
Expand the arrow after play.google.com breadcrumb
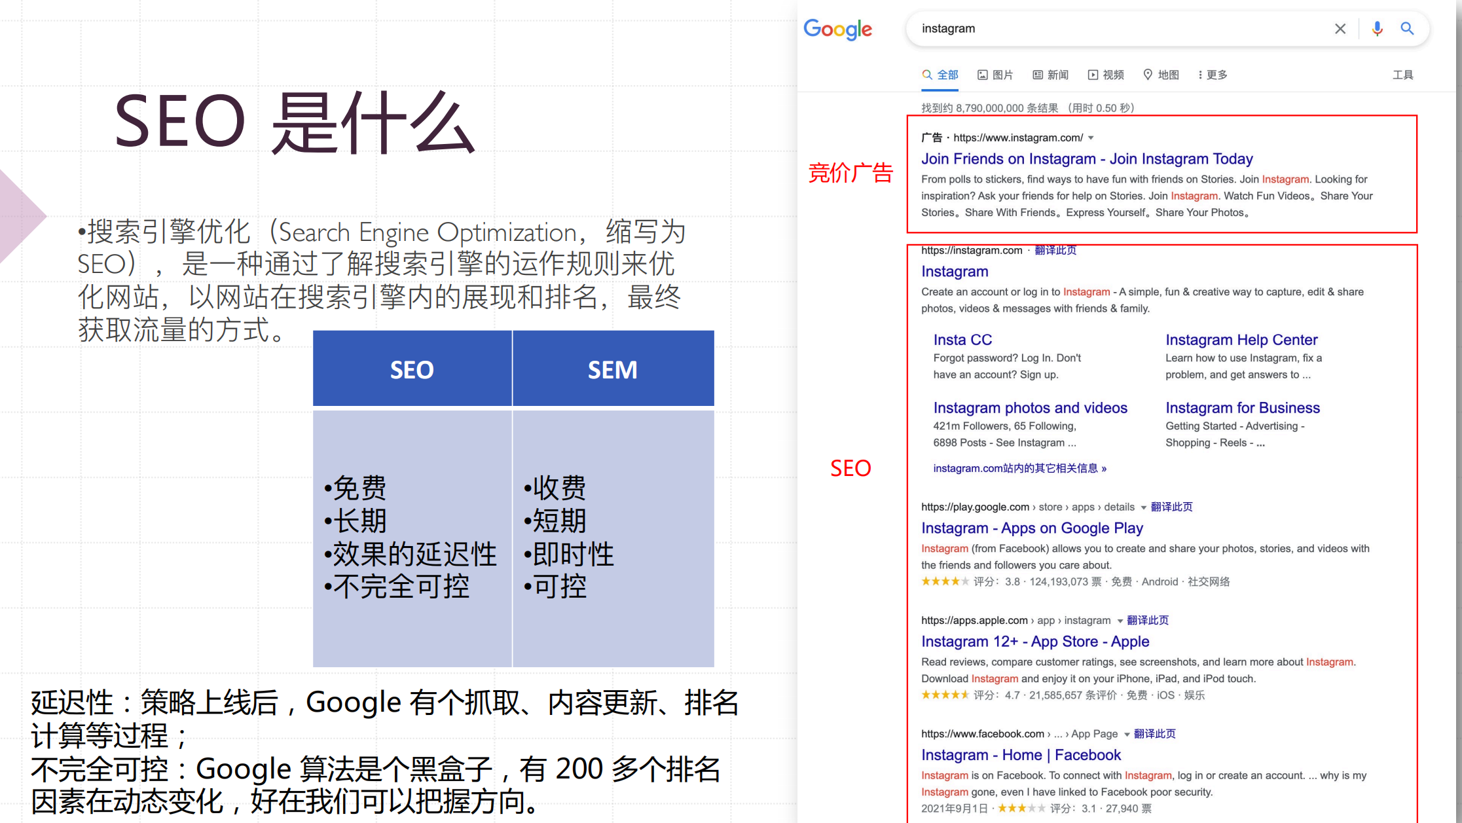pyautogui.click(x=1143, y=507)
